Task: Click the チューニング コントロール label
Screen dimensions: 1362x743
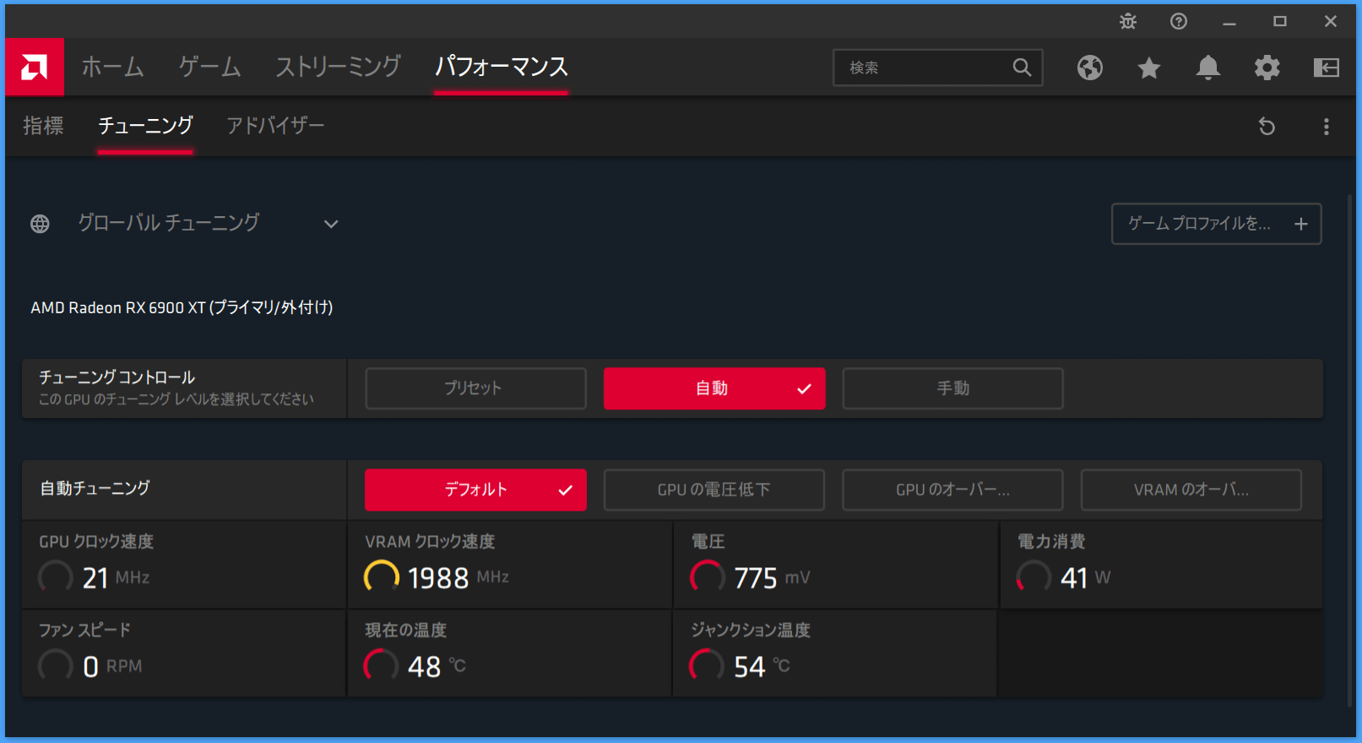Action: tap(117, 377)
